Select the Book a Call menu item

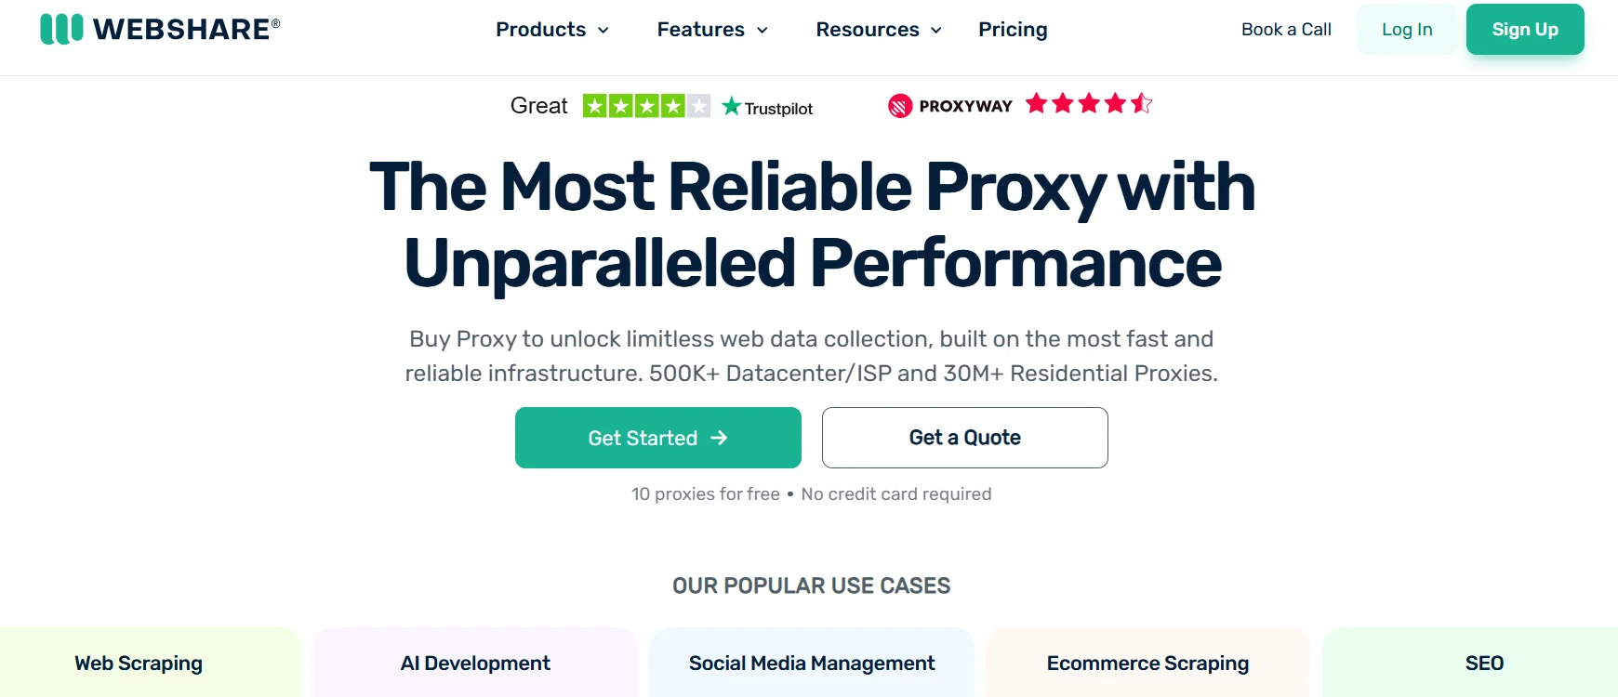coord(1286,29)
